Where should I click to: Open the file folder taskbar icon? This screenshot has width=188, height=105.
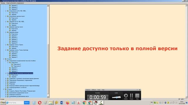click(x=51, y=103)
